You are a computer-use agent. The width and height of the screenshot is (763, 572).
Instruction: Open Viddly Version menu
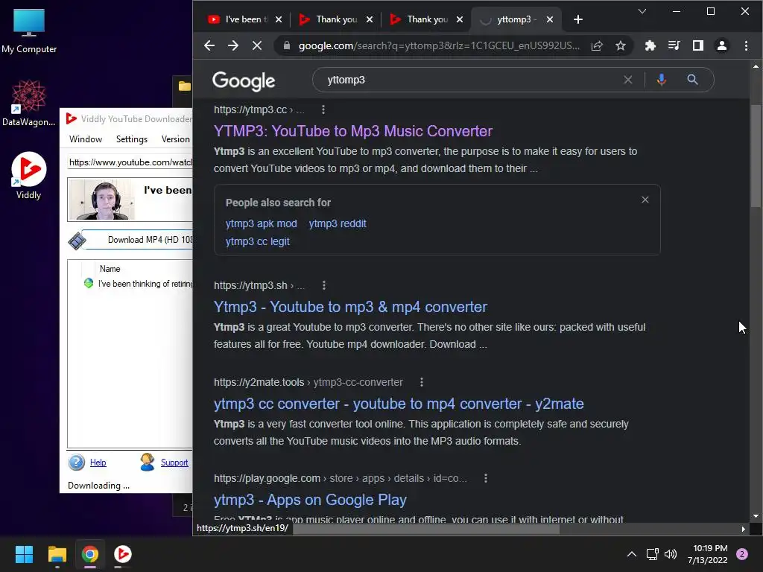pos(176,139)
